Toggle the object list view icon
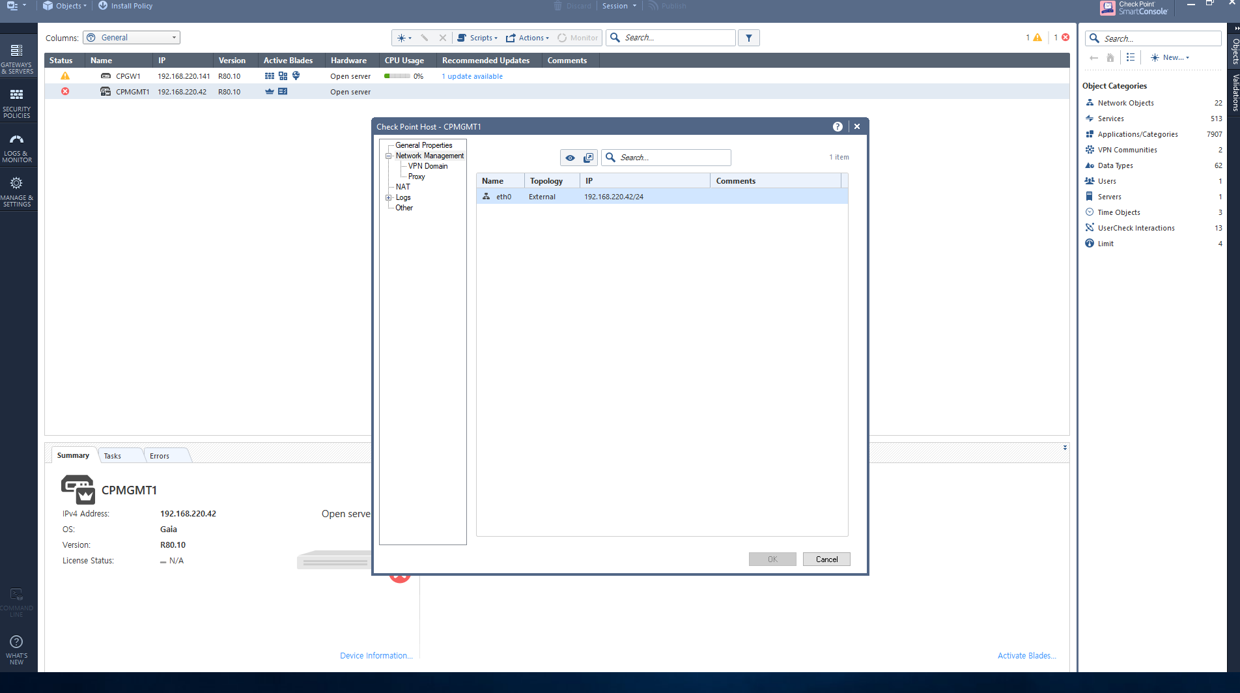1240x693 pixels. [x=1131, y=57]
